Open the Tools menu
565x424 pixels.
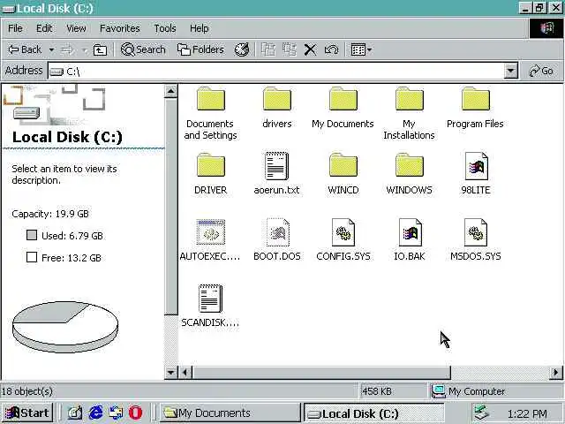click(165, 28)
